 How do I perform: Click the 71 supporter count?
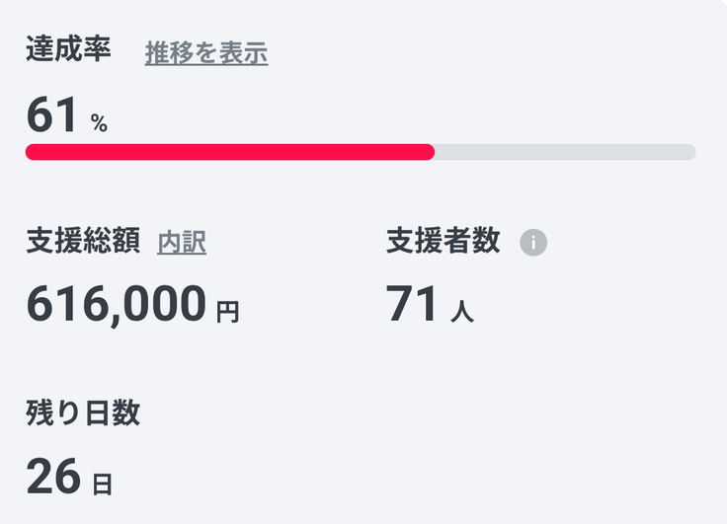411,304
